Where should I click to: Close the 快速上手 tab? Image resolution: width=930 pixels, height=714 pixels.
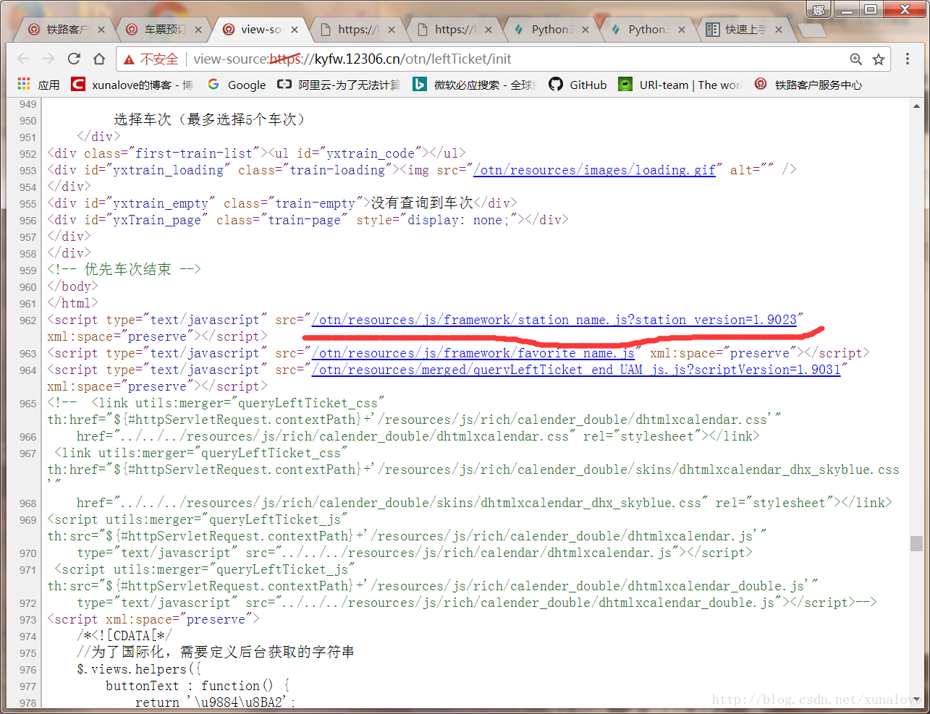(779, 30)
